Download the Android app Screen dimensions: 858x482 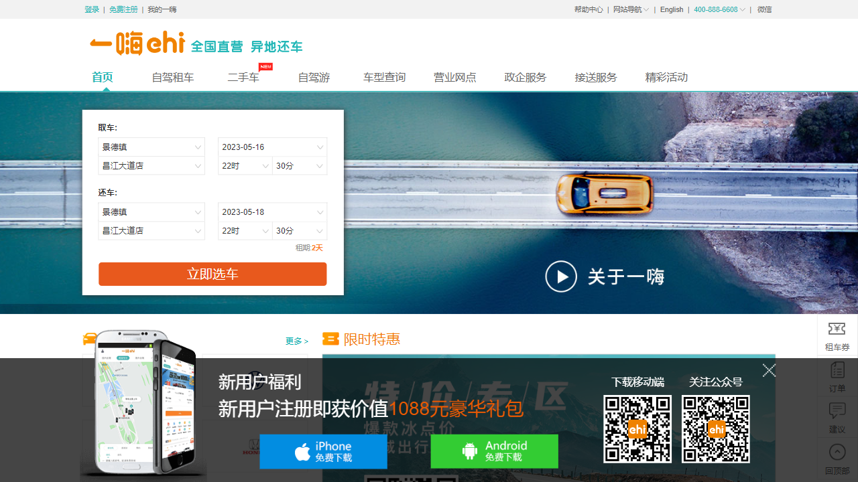point(494,452)
